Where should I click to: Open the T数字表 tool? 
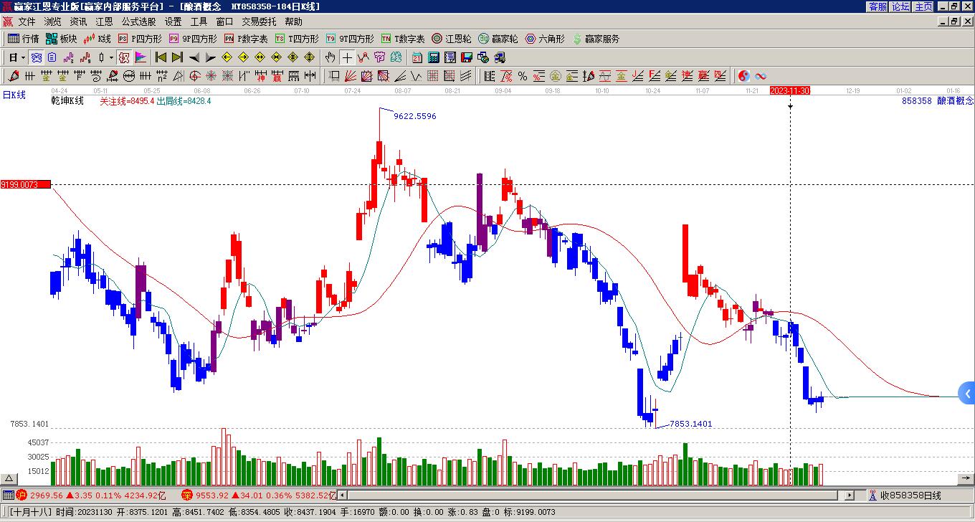[x=403, y=39]
